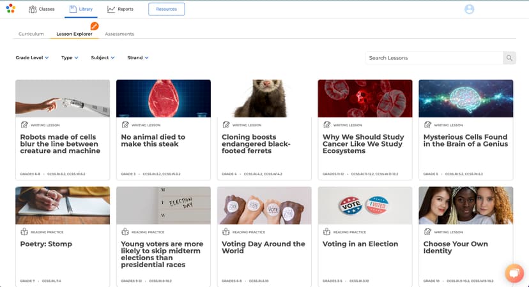Image resolution: width=529 pixels, height=287 pixels.
Task: Select the Library menu item
Action: pos(81,9)
